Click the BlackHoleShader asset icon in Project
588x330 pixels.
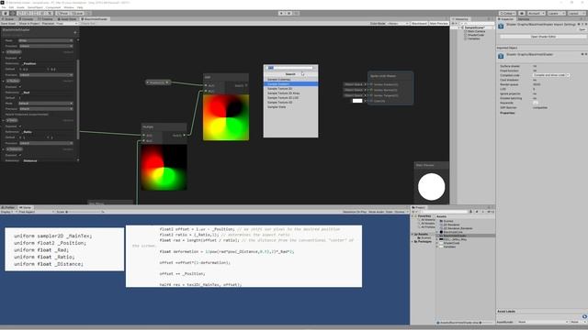(x=441, y=236)
